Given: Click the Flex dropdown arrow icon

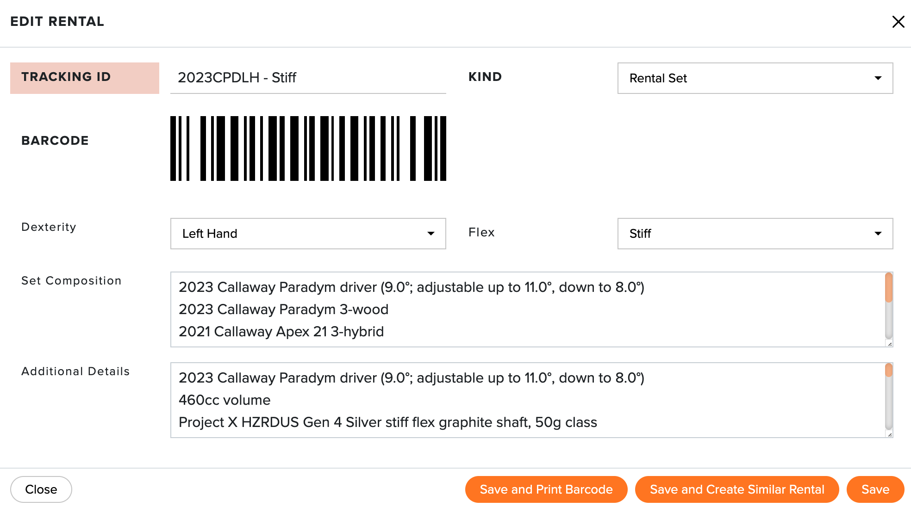Looking at the screenshot, I should point(878,234).
